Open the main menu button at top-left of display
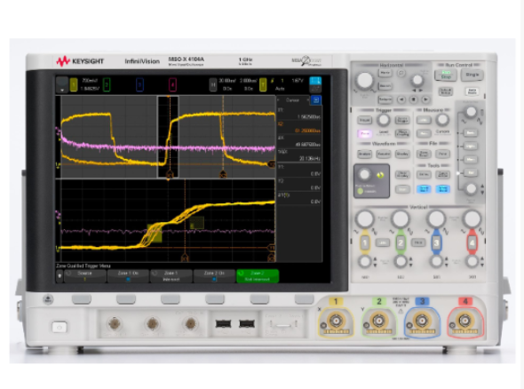Image resolution: width=524 pixels, height=389 pixels. point(62,84)
